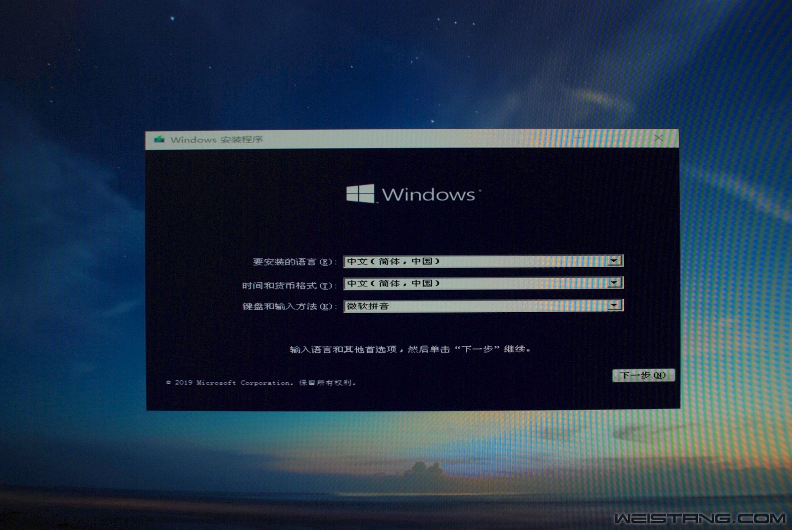Click the 下一步 button to continue
Viewport: 792px width, 530px height.
tap(643, 375)
